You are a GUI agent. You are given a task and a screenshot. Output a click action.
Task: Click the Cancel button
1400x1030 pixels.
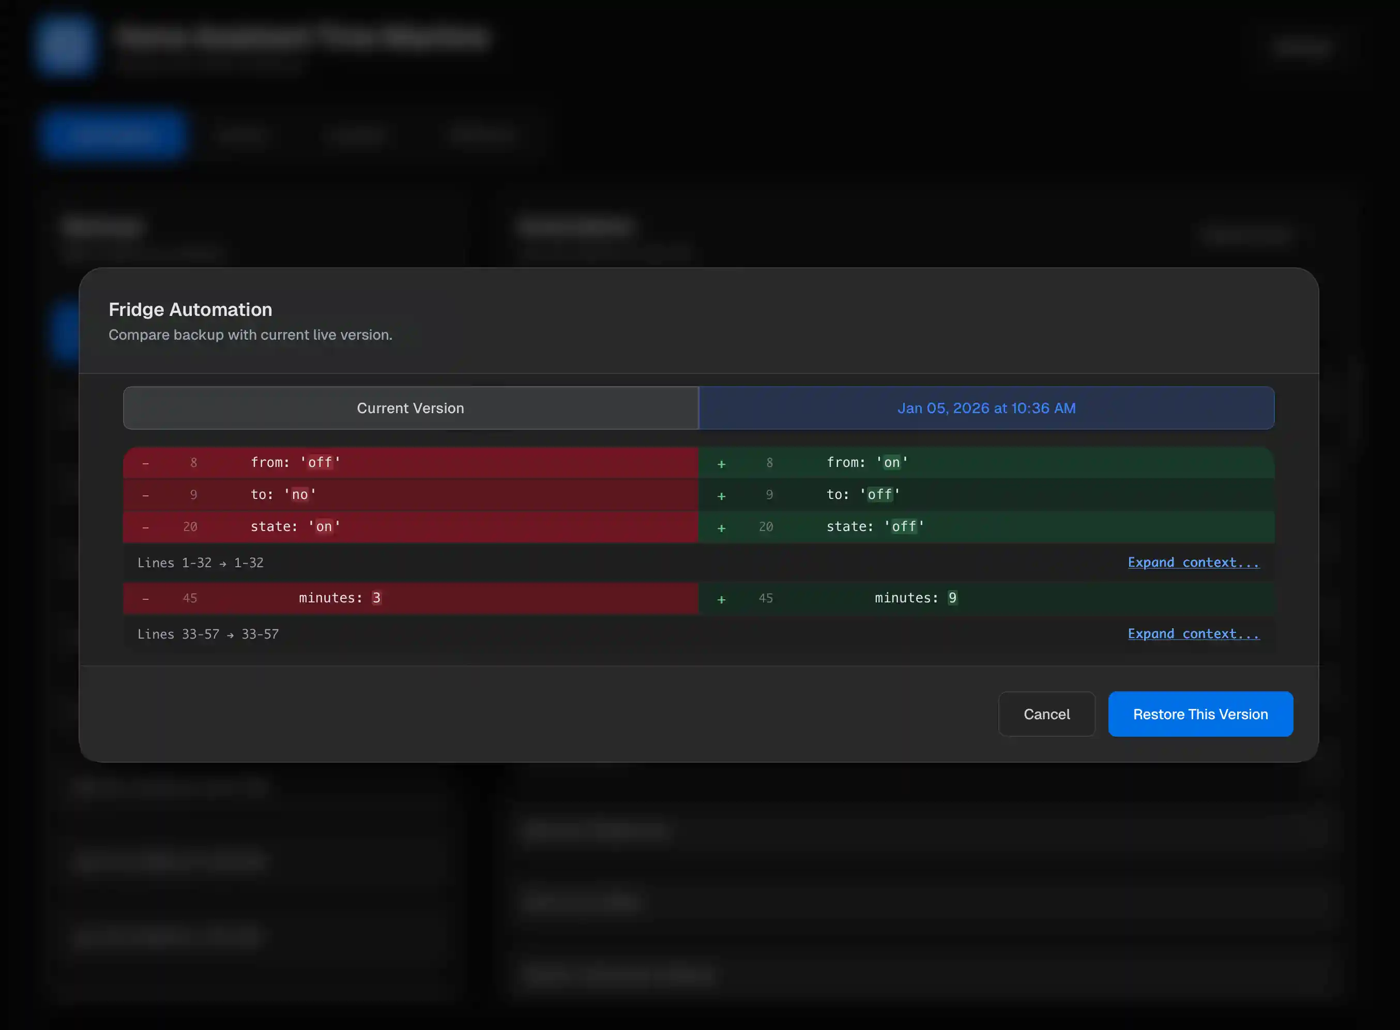[1046, 714]
